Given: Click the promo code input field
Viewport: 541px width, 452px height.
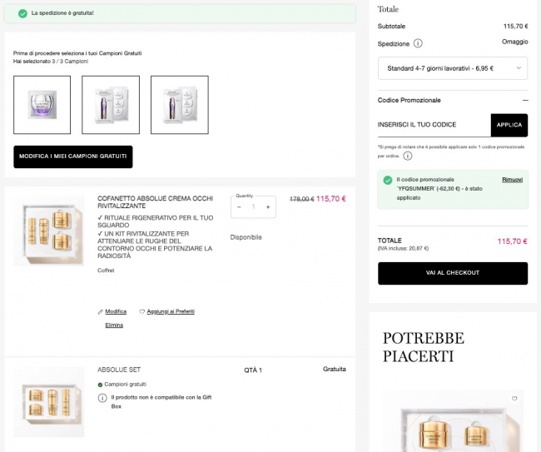Looking at the screenshot, I should click(x=434, y=125).
